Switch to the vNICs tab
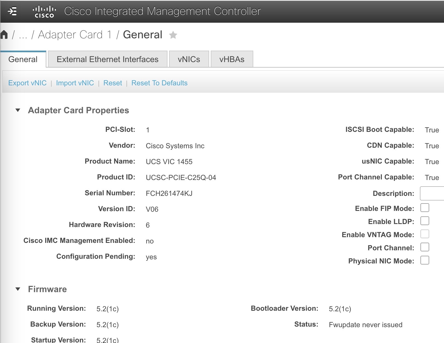This screenshot has width=444, height=343. [x=189, y=59]
